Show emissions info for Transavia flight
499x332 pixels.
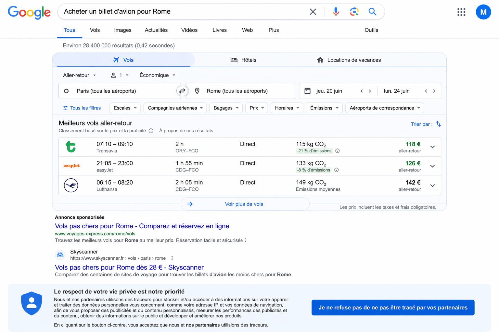point(338,151)
